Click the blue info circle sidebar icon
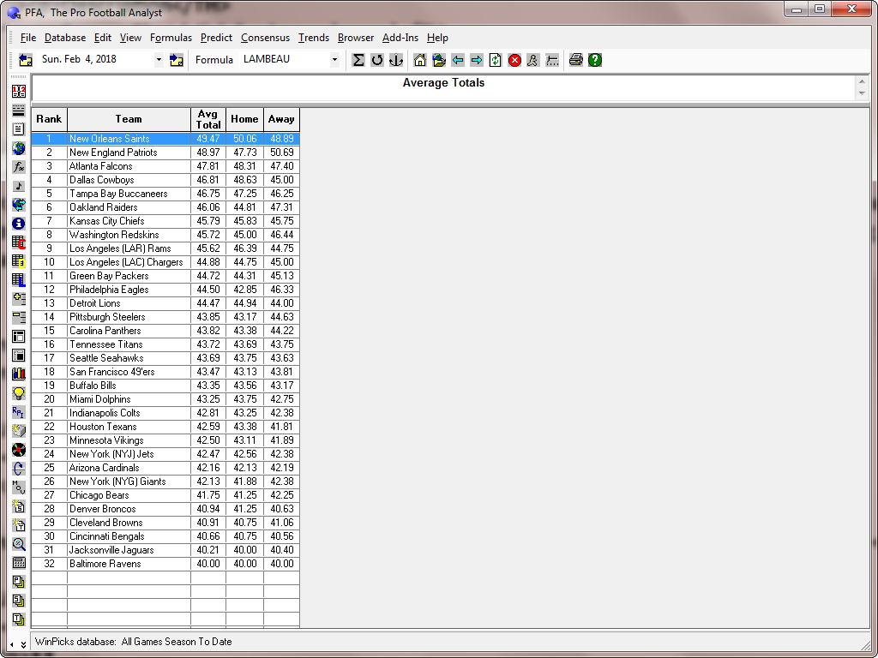 pos(19,224)
